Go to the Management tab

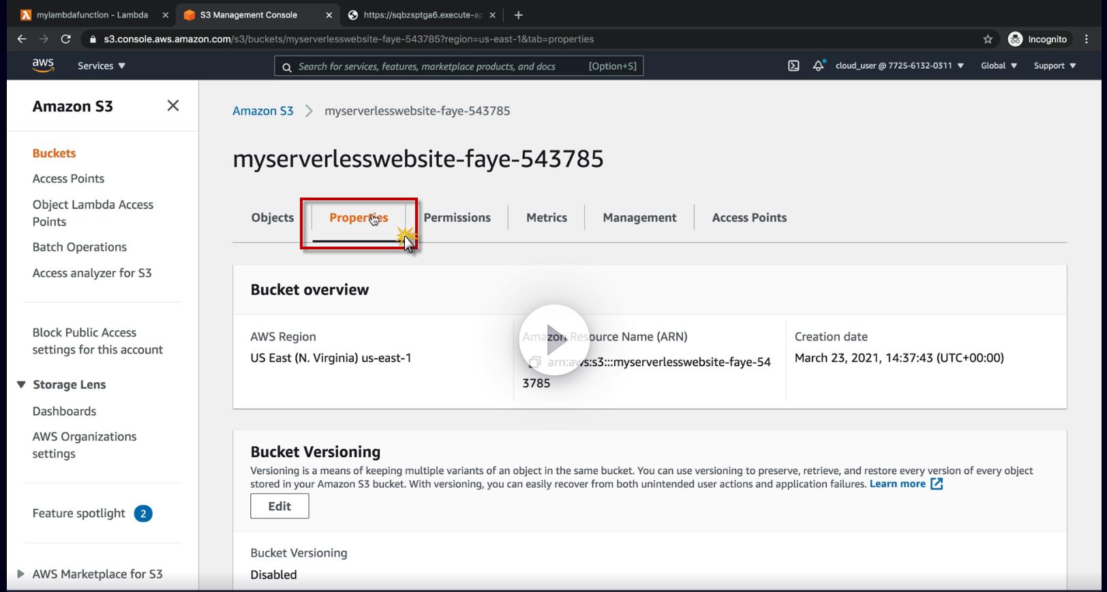click(639, 218)
